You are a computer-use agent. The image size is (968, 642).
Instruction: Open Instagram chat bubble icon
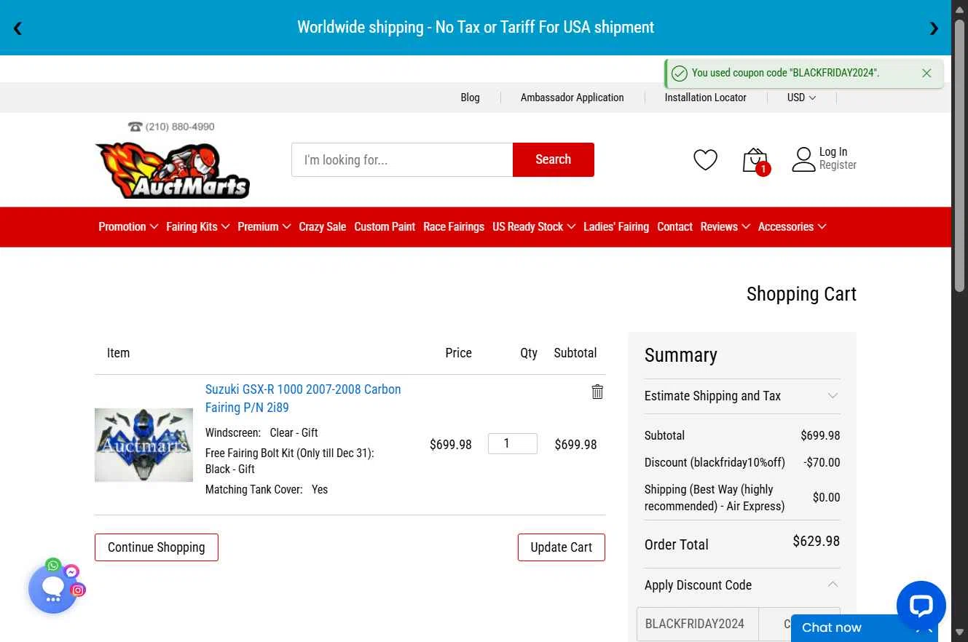(x=78, y=590)
